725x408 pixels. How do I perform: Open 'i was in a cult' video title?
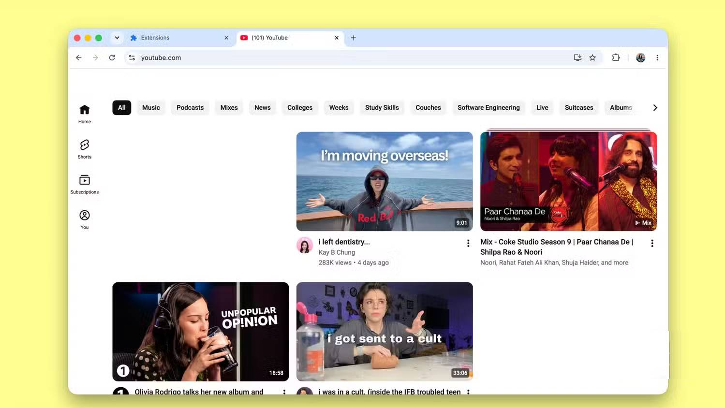click(390, 391)
